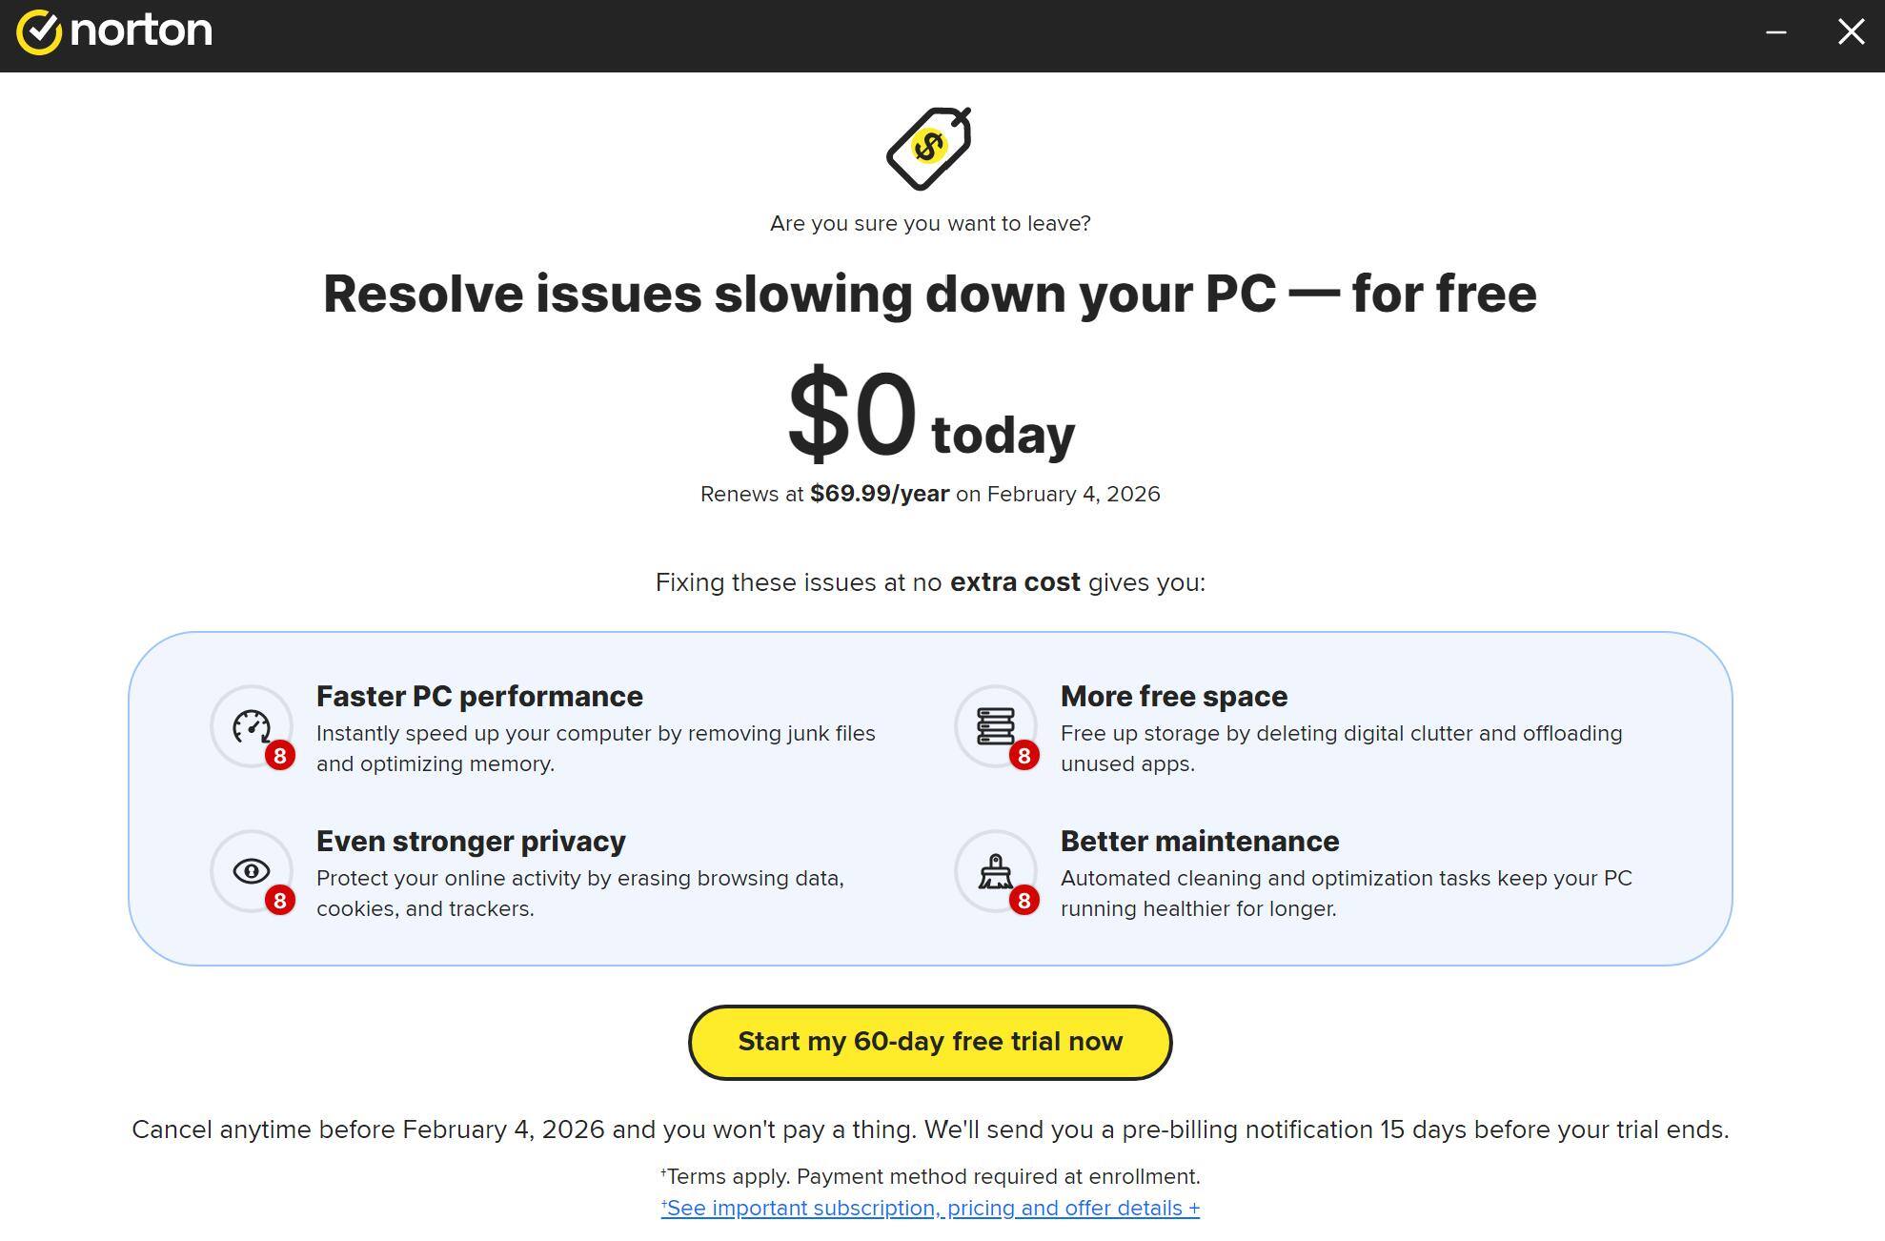Click the brush icon for Better maintenance

tap(995, 871)
